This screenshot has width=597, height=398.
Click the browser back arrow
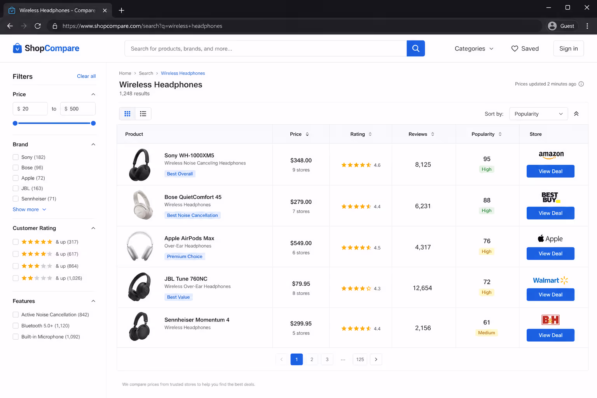10,26
